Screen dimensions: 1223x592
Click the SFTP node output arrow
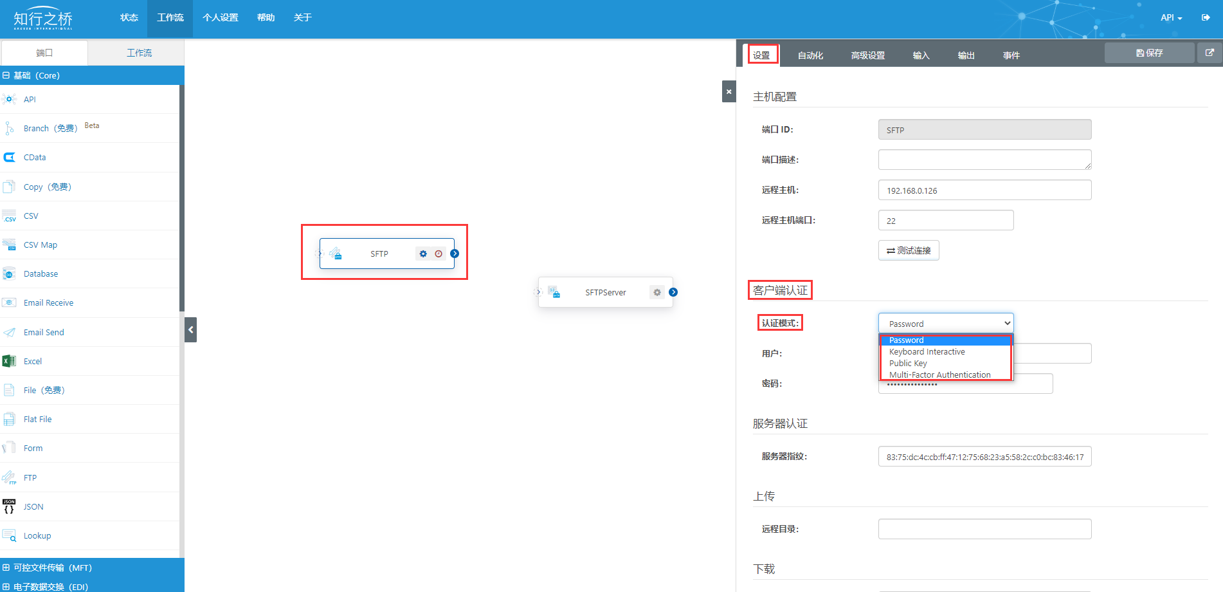click(455, 254)
